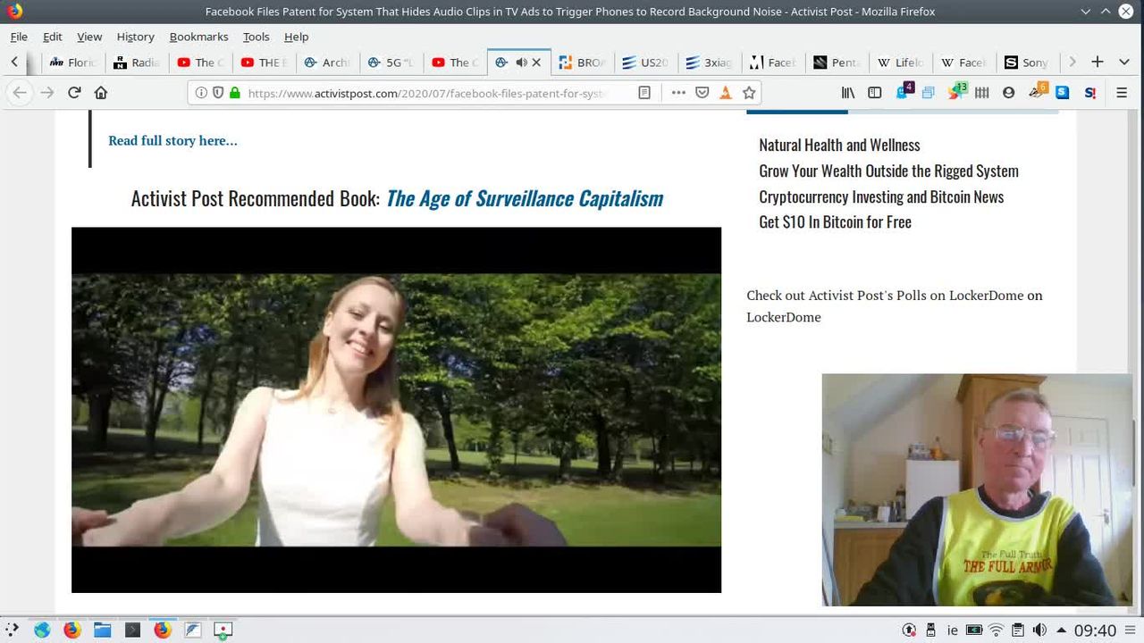1144x643 pixels.
Task: Open the Firefox hamburger menu
Action: (1122, 93)
